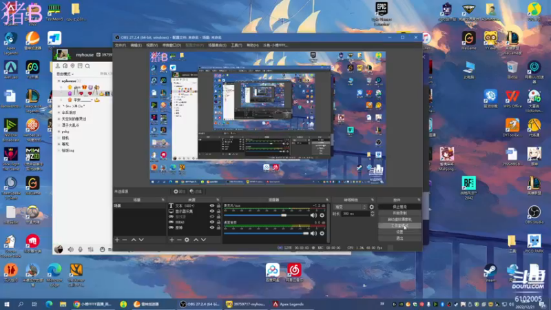Select the NVIDIA Broadcast desktop icon

tap(11, 130)
